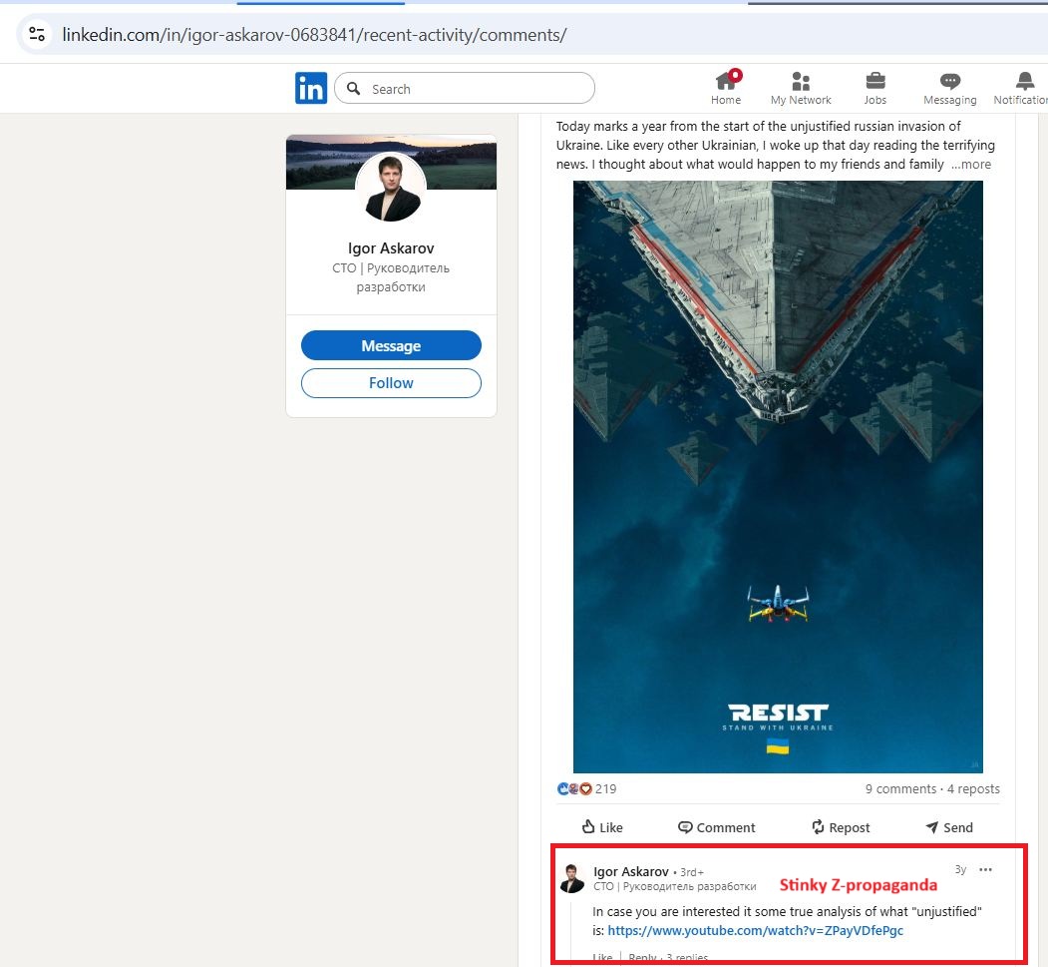Open the RESIST Stand With Ukraine image
This screenshot has width=1048, height=967.
pos(778,477)
